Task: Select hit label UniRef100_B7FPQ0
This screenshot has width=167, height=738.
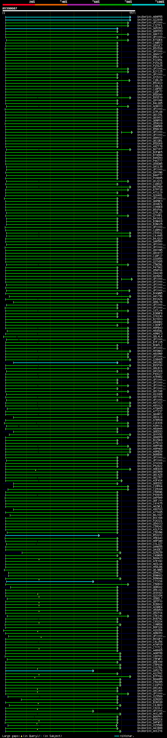Action: click(x=150, y=676)
